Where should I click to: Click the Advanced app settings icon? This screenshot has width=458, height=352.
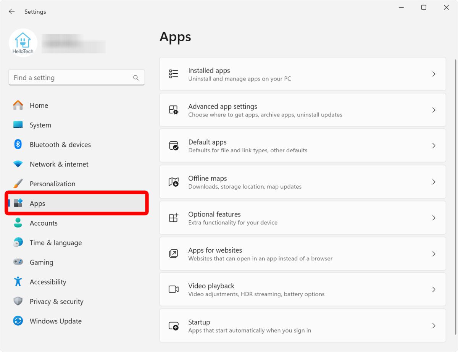[174, 110]
